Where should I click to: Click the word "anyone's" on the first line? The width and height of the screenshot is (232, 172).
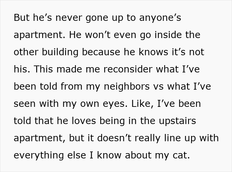coord(160,18)
